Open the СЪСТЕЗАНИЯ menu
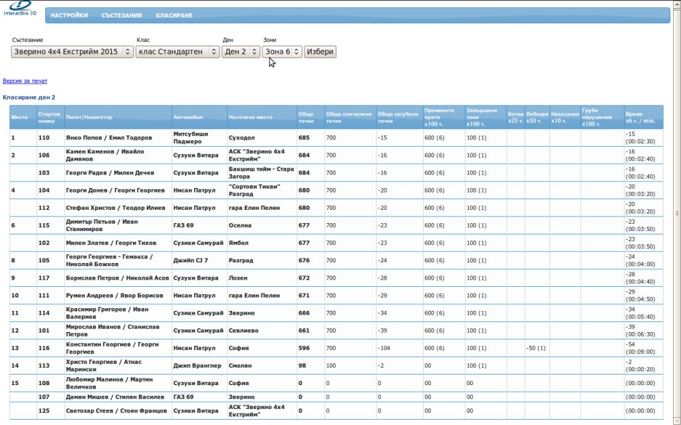681x425 pixels. (122, 15)
